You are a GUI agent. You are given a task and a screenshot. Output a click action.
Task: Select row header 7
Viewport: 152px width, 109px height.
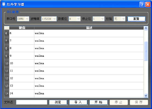(7, 41)
